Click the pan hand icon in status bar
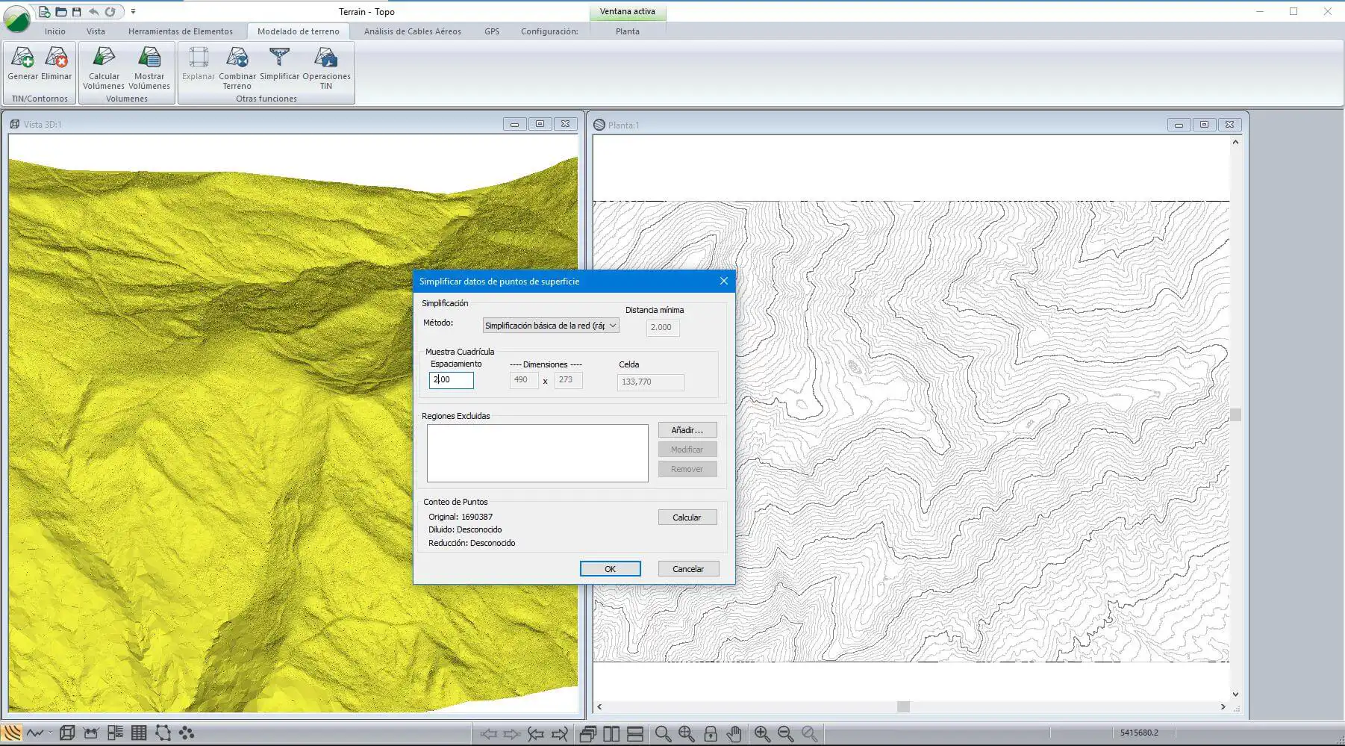Image resolution: width=1345 pixels, height=746 pixels. [x=734, y=734]
